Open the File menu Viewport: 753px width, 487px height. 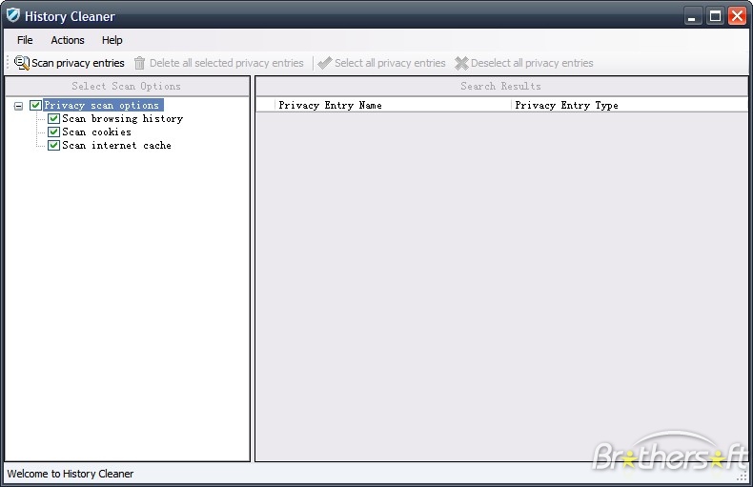[x=25, y=40]
